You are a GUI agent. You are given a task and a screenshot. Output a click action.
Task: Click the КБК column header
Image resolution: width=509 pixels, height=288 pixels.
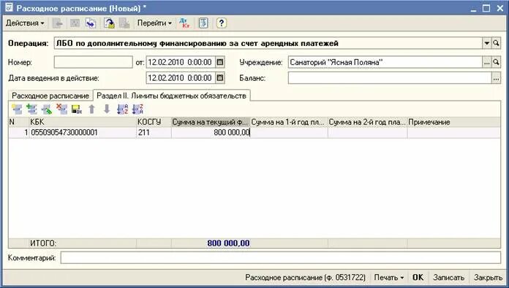coord(83,122)
